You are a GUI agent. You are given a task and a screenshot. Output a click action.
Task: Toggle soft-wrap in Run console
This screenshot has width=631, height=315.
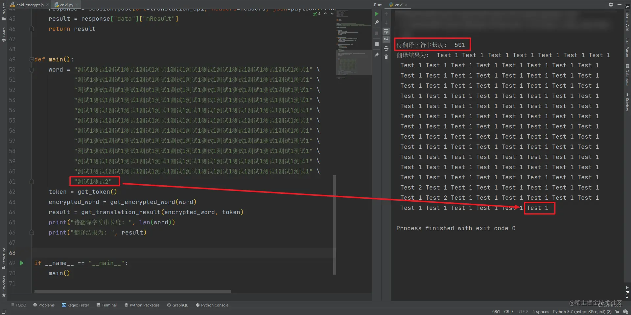386,32
